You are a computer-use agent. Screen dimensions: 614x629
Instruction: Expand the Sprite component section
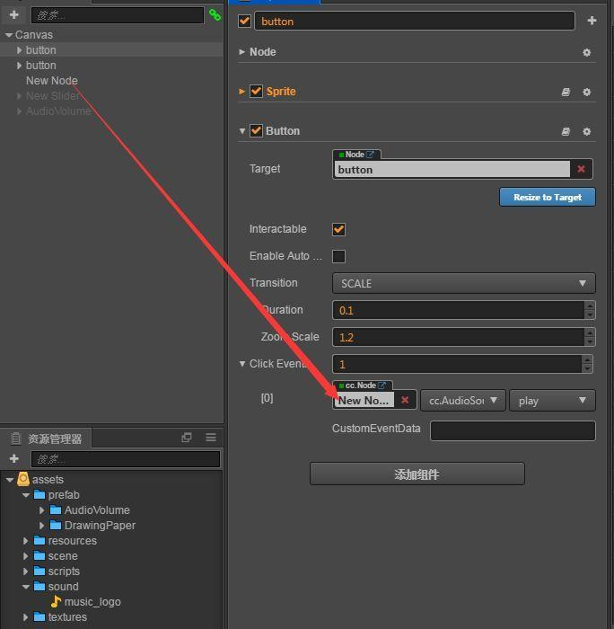click(x=241, y=92)
